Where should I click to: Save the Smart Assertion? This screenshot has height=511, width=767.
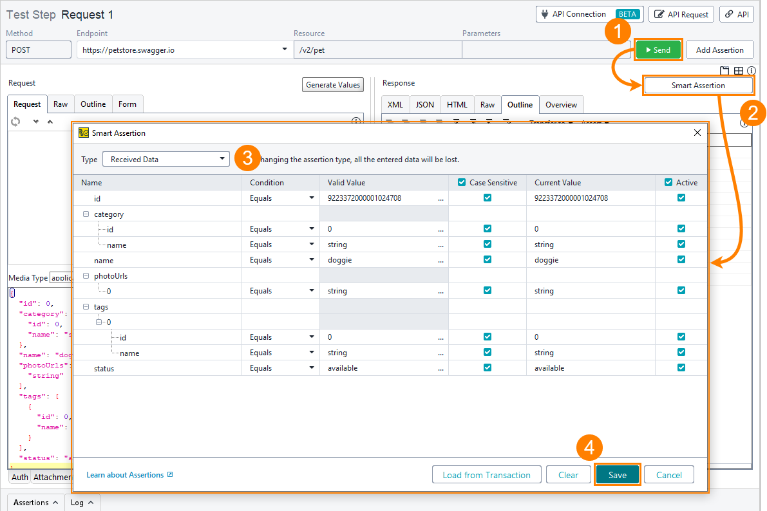(x=618, y=475)
